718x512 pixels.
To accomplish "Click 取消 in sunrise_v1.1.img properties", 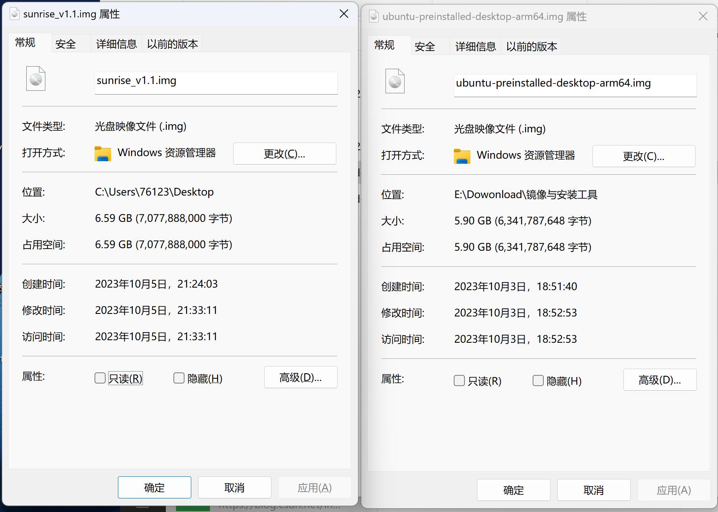I will [235, 487].
